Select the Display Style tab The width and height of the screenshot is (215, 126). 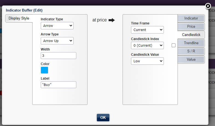[19, 18]
